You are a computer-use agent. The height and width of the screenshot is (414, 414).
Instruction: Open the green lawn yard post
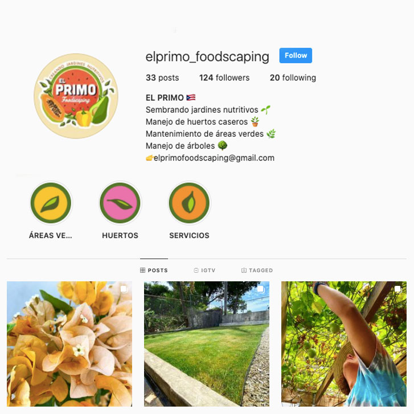coord(207,344)
